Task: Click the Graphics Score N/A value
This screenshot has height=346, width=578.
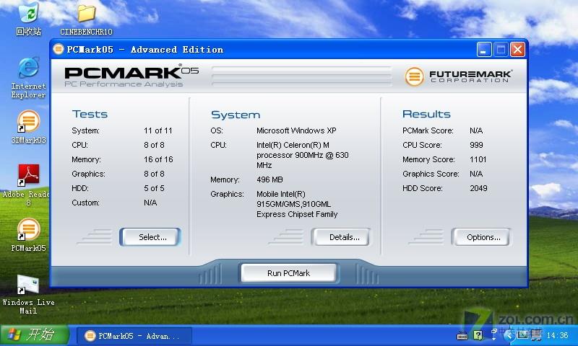Action: 476,174
